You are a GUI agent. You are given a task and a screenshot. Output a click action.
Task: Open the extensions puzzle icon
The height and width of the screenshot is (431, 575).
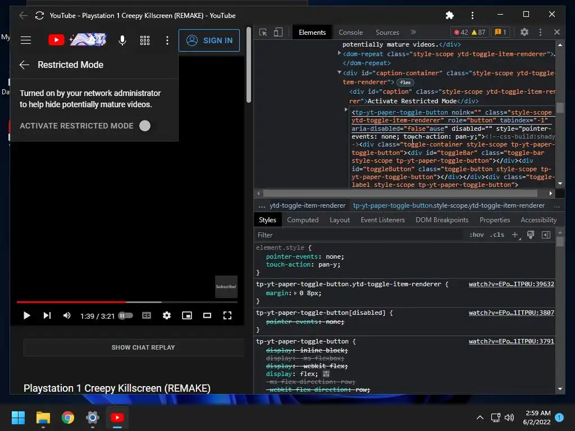point(450,15)
